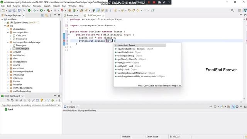This screenshot has height=139, width=247.
Task: Open the Open Perspective icon
Action: tap(239, 10)
